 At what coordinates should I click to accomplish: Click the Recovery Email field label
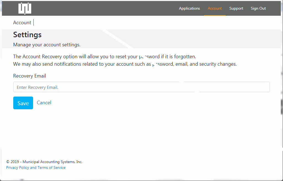point(30,76)
